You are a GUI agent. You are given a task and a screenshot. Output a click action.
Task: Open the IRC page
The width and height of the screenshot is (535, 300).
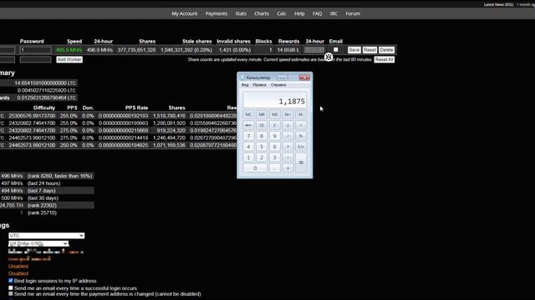(x=334, y=13)
